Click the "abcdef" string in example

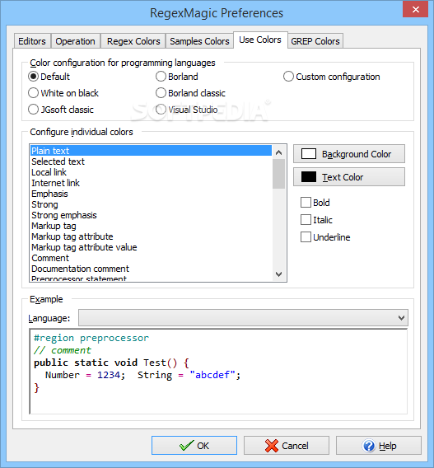[212, 375]
